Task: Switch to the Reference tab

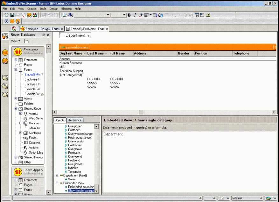Action: 75,120
